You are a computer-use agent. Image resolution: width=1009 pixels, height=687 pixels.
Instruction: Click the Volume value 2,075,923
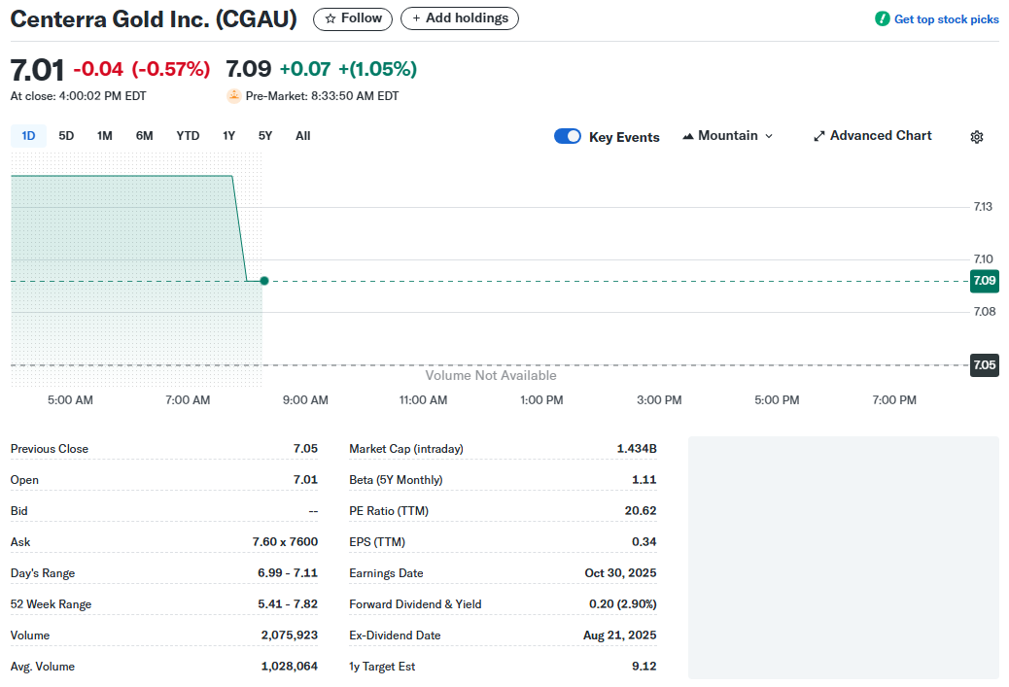click(290, 635)
